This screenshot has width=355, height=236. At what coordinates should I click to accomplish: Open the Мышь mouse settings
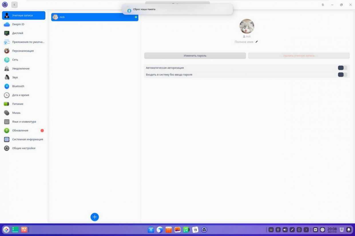23,113
